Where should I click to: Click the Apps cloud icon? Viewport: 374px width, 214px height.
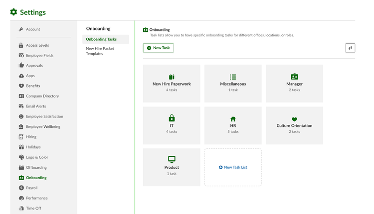(x=21, y=76)
